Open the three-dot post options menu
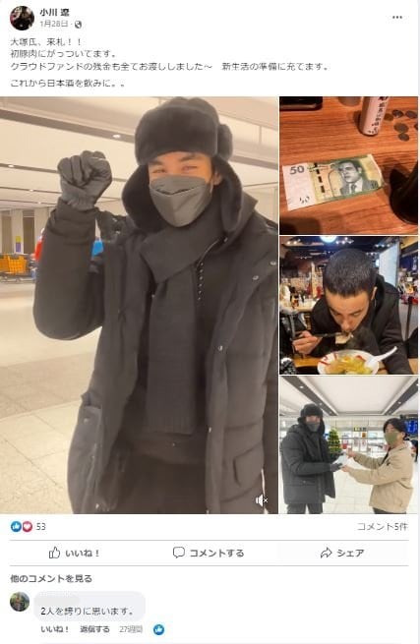Screen dimensions: 420x644 pyautogui.click(x=397, y=18)
